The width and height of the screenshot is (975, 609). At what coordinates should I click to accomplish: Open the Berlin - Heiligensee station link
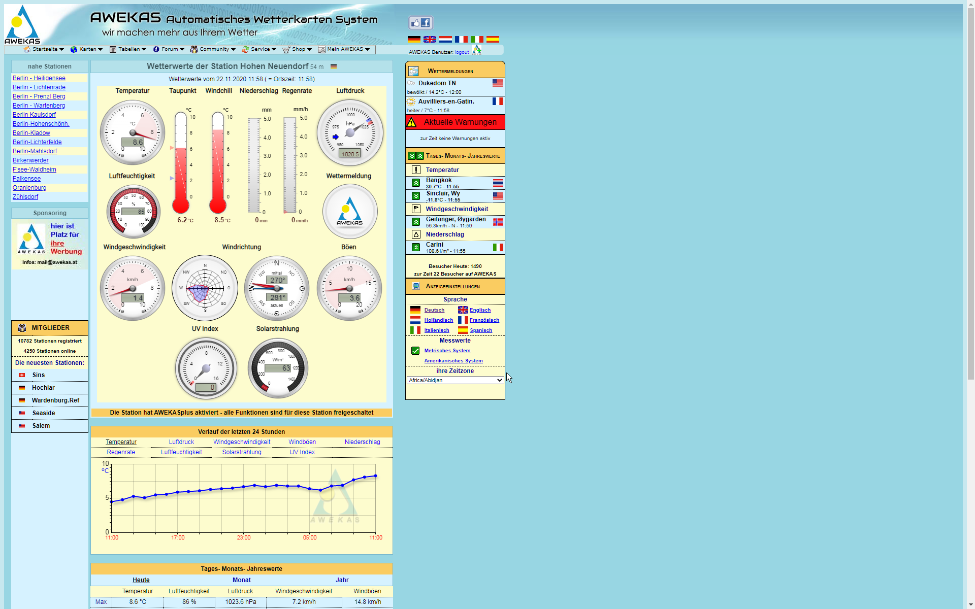[x=39, y=78]
